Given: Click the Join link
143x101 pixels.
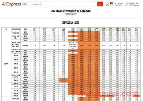Looking at the screenshot, I should 138,3.
